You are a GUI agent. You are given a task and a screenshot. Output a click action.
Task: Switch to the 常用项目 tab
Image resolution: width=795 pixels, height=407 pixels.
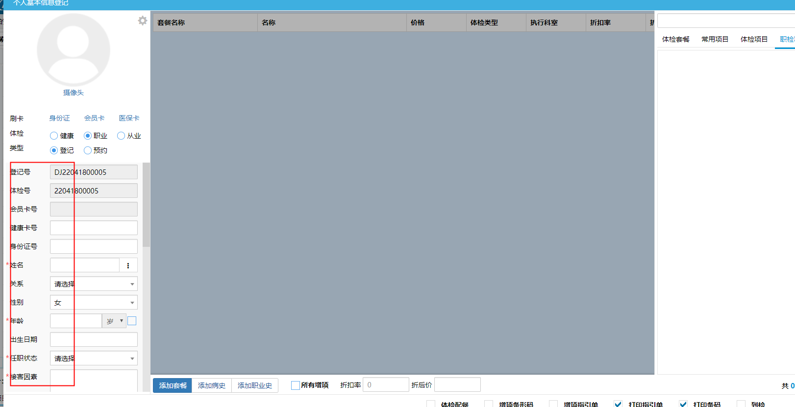pos(715,39)
